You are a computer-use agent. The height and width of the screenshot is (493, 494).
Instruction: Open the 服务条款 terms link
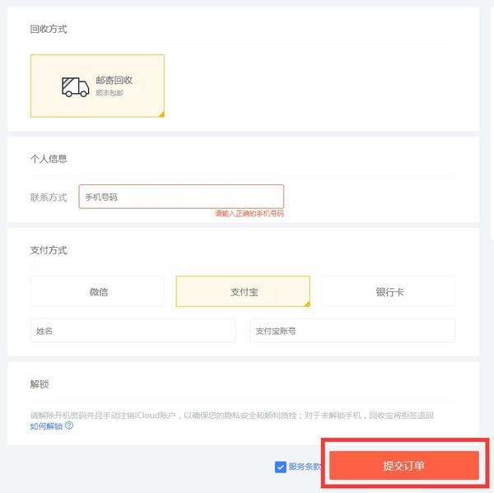[x=305, y=467]
